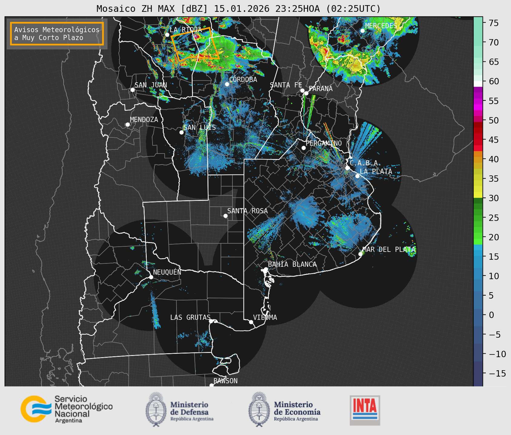Click the SAN LUIS city label
511x435 pixels.
click(200, 127)
